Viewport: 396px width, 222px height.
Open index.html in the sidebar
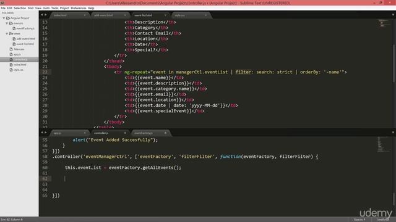pos(20,65)
